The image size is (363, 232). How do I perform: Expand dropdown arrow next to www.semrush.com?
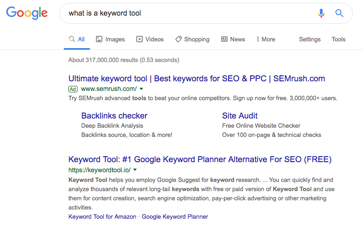[141, 89]
